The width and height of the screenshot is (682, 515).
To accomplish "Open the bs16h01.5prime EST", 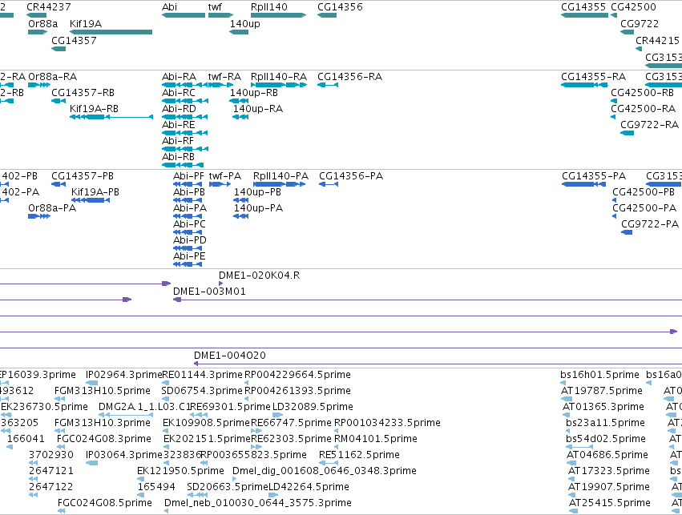I will pyautogui.click(x=563, y=383).
